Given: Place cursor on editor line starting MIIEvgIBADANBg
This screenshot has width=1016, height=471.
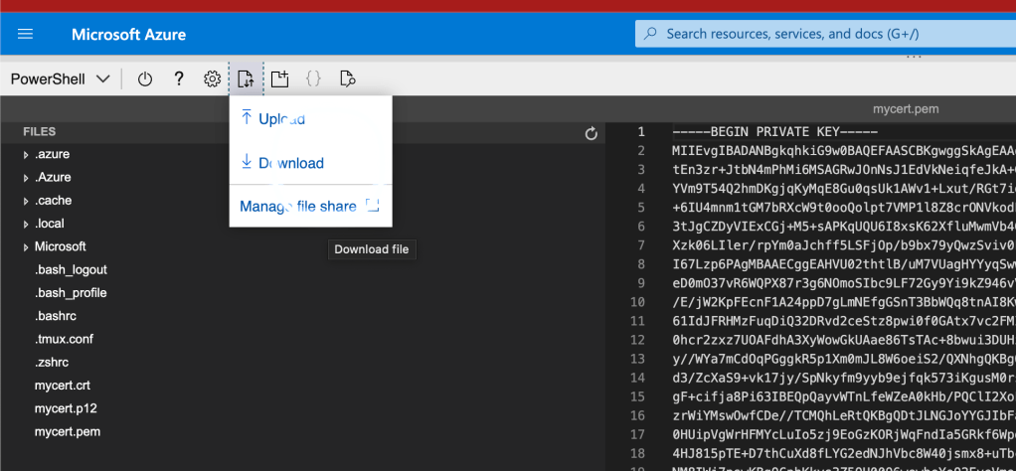Looking at the screenshot, I should click(844, 151).
